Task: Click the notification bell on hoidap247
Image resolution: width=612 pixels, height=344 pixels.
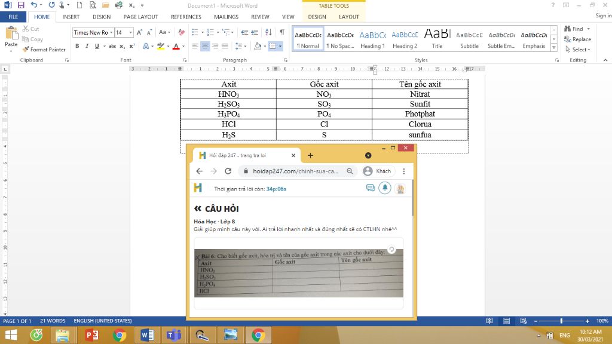Action: tap(385, 188)
